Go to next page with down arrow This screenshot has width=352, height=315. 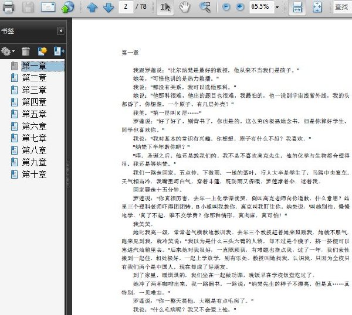[109, 7]
